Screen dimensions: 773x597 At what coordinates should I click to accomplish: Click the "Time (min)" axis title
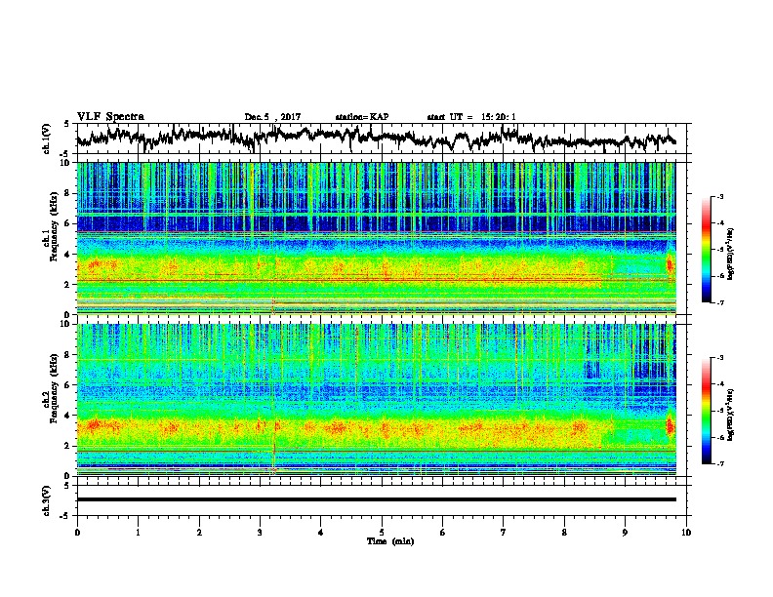pos(390,541)
